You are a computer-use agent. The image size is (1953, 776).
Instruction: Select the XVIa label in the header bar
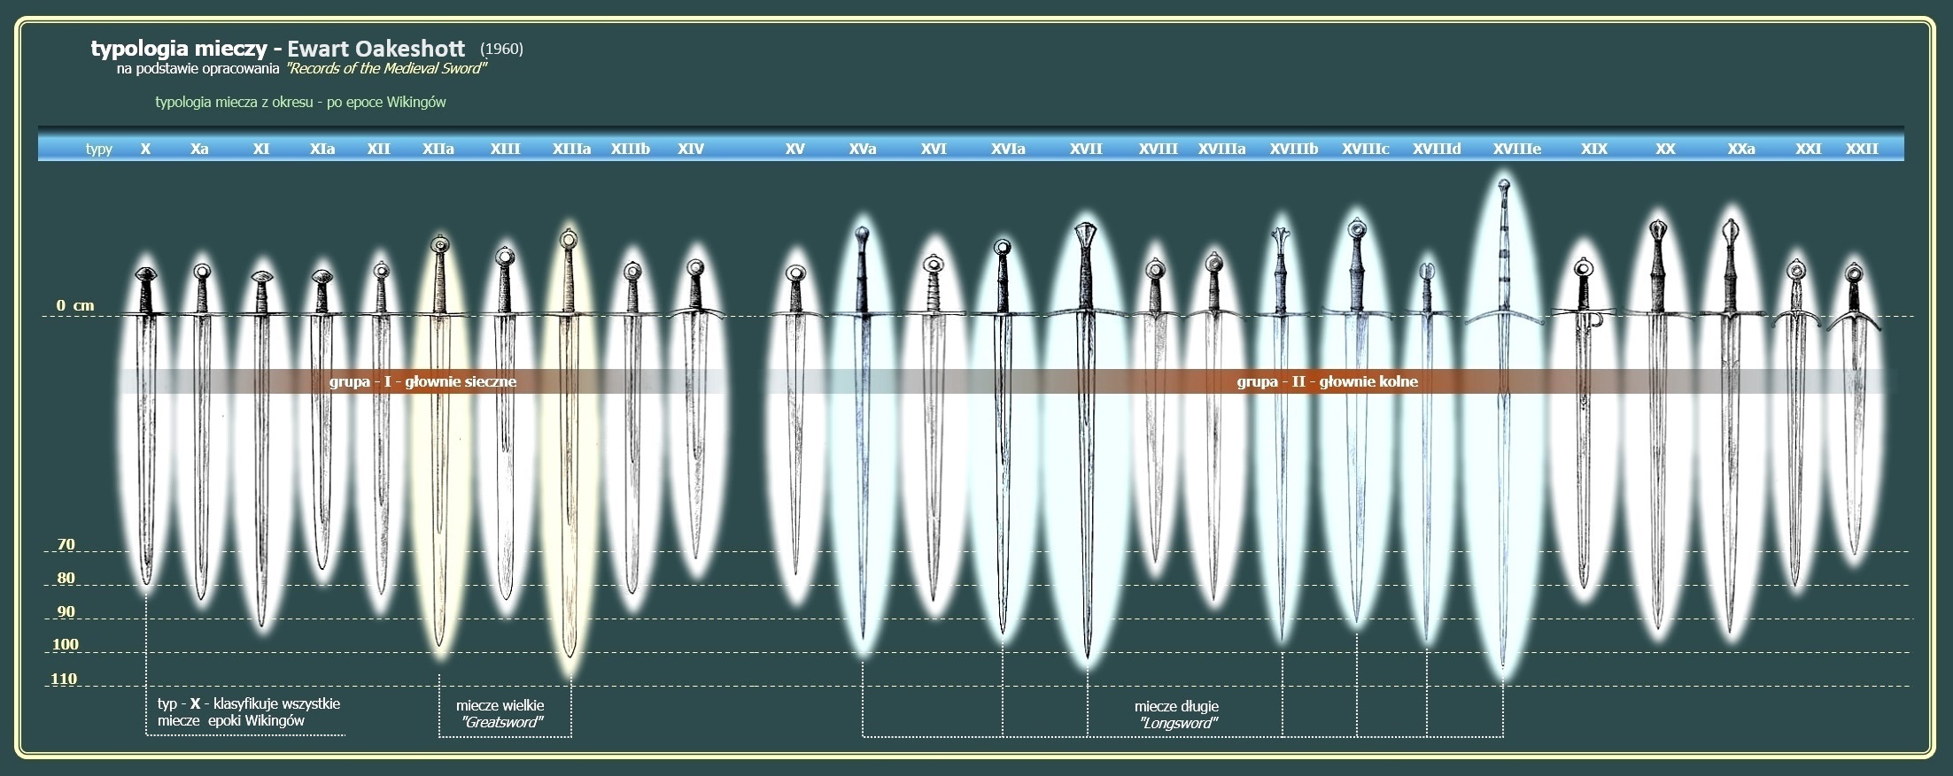pyautogui.click(x=1008, y=149)
